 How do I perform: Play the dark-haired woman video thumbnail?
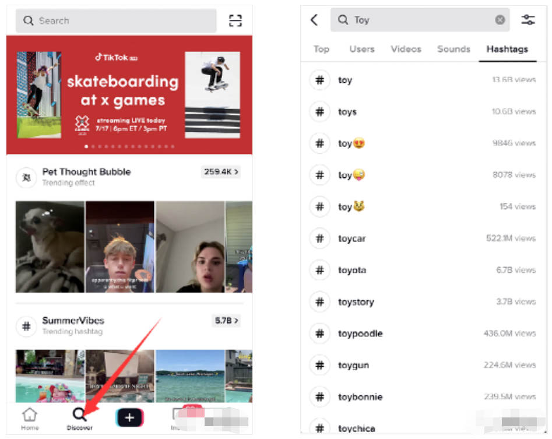pos(190,247)
